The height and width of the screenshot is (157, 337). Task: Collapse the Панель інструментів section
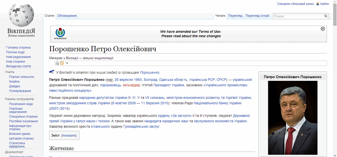point(19,99)
